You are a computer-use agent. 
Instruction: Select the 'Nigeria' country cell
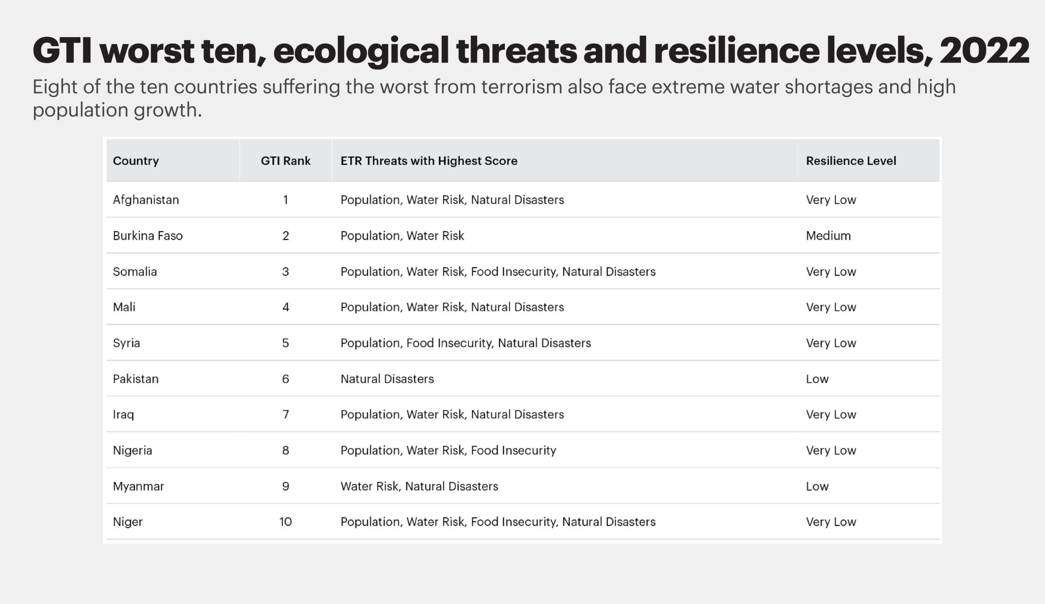pyautogui.click(x=132, y=450)
